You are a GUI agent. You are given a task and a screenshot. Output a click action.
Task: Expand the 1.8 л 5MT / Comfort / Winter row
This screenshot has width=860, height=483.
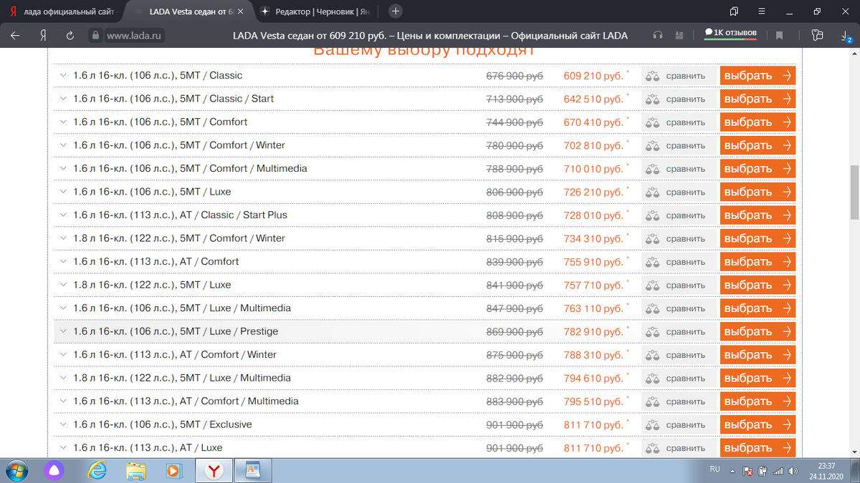63,238
